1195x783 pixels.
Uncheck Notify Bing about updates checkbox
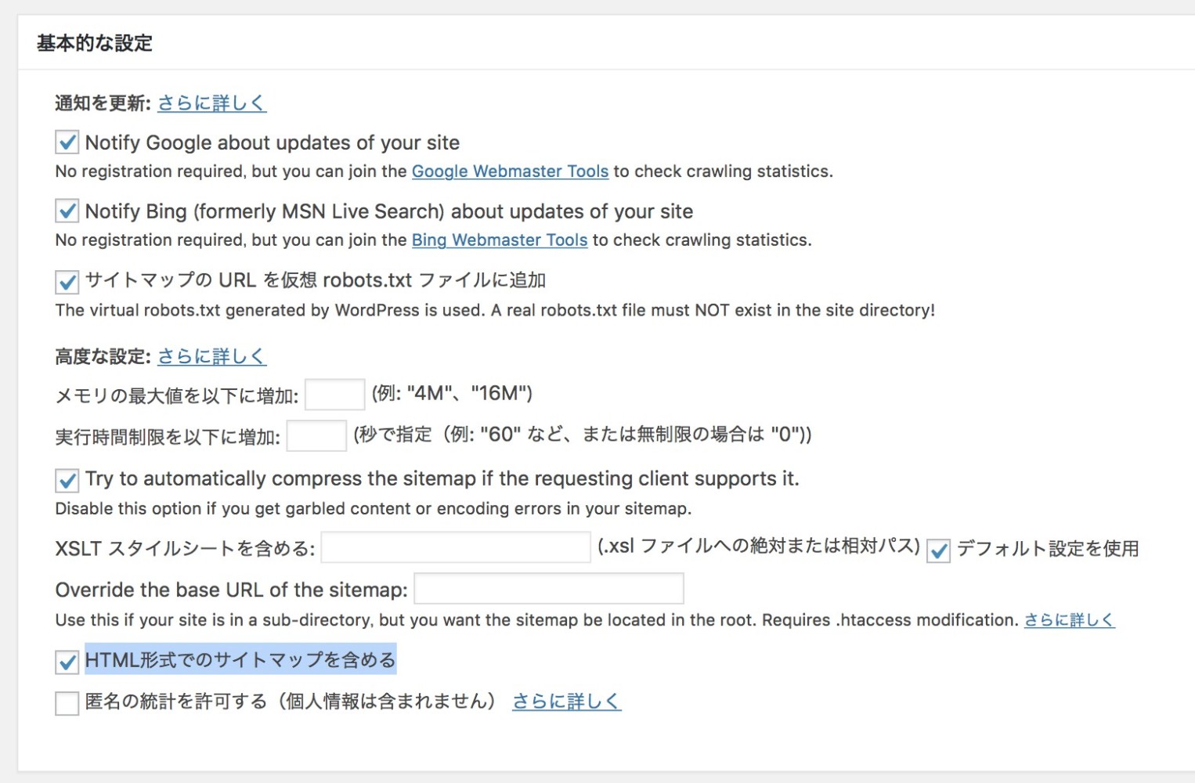point(67,211)
